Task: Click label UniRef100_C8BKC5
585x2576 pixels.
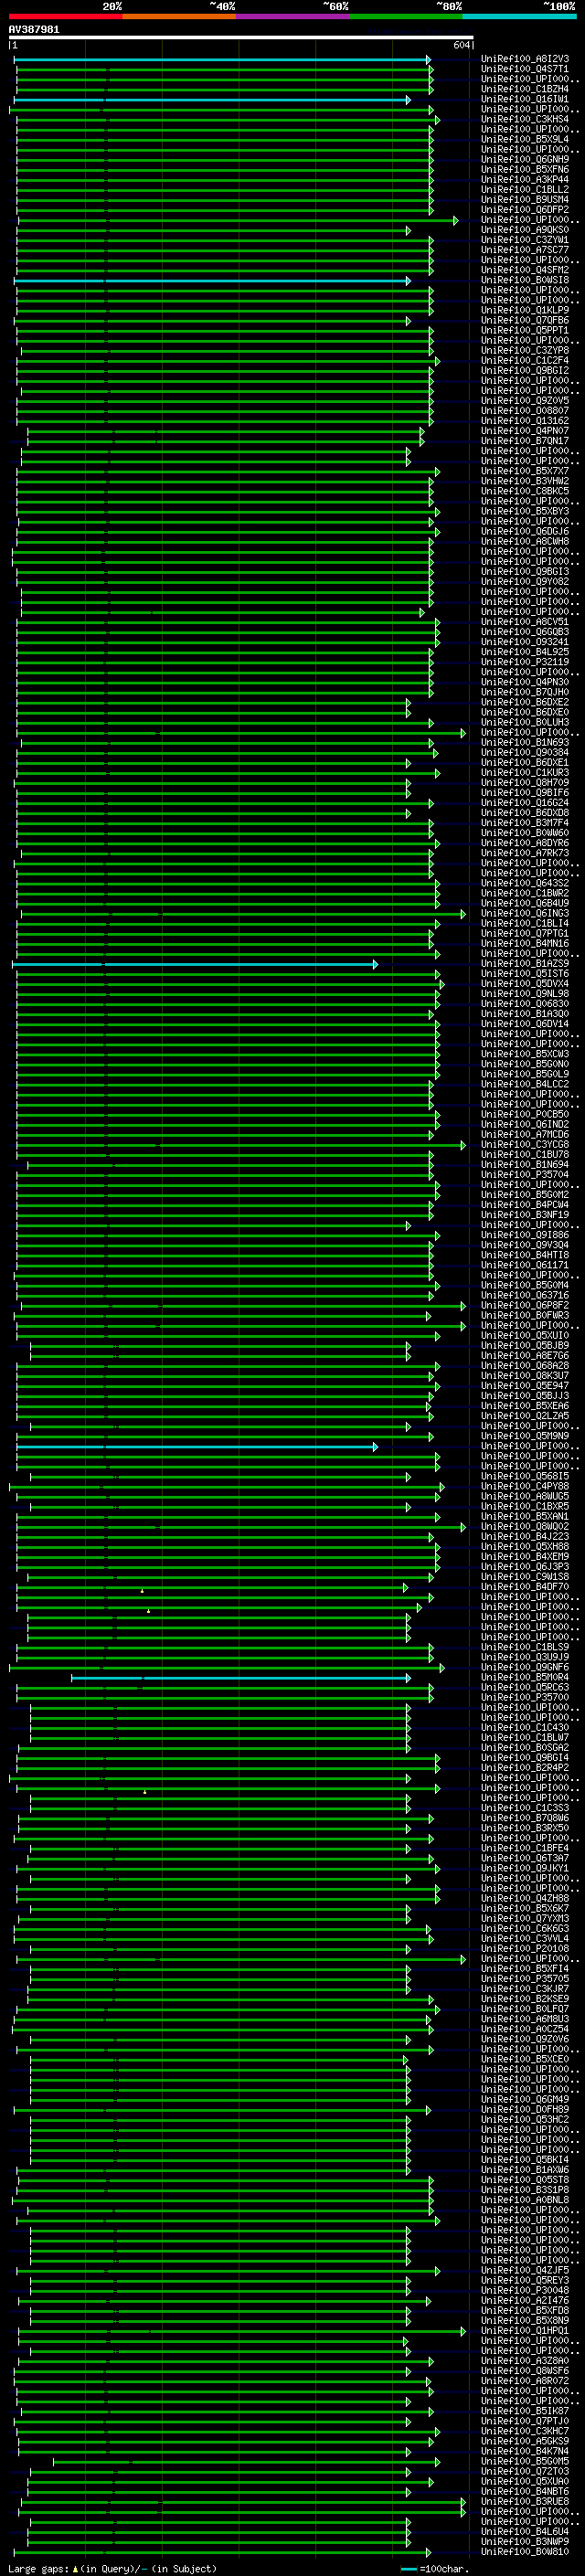Action: (x=525, y=491)
